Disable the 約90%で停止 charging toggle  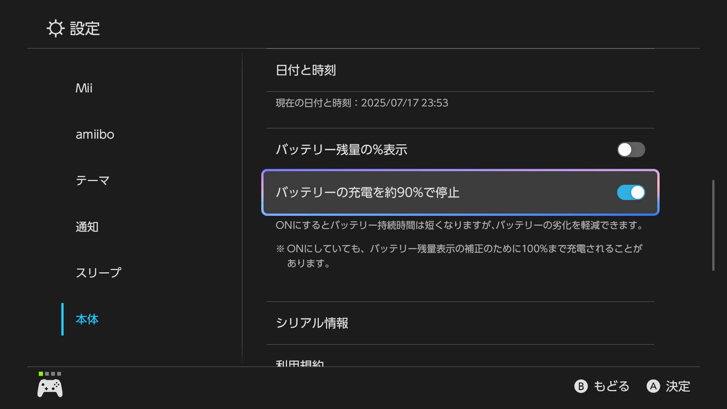click(631, 192)
